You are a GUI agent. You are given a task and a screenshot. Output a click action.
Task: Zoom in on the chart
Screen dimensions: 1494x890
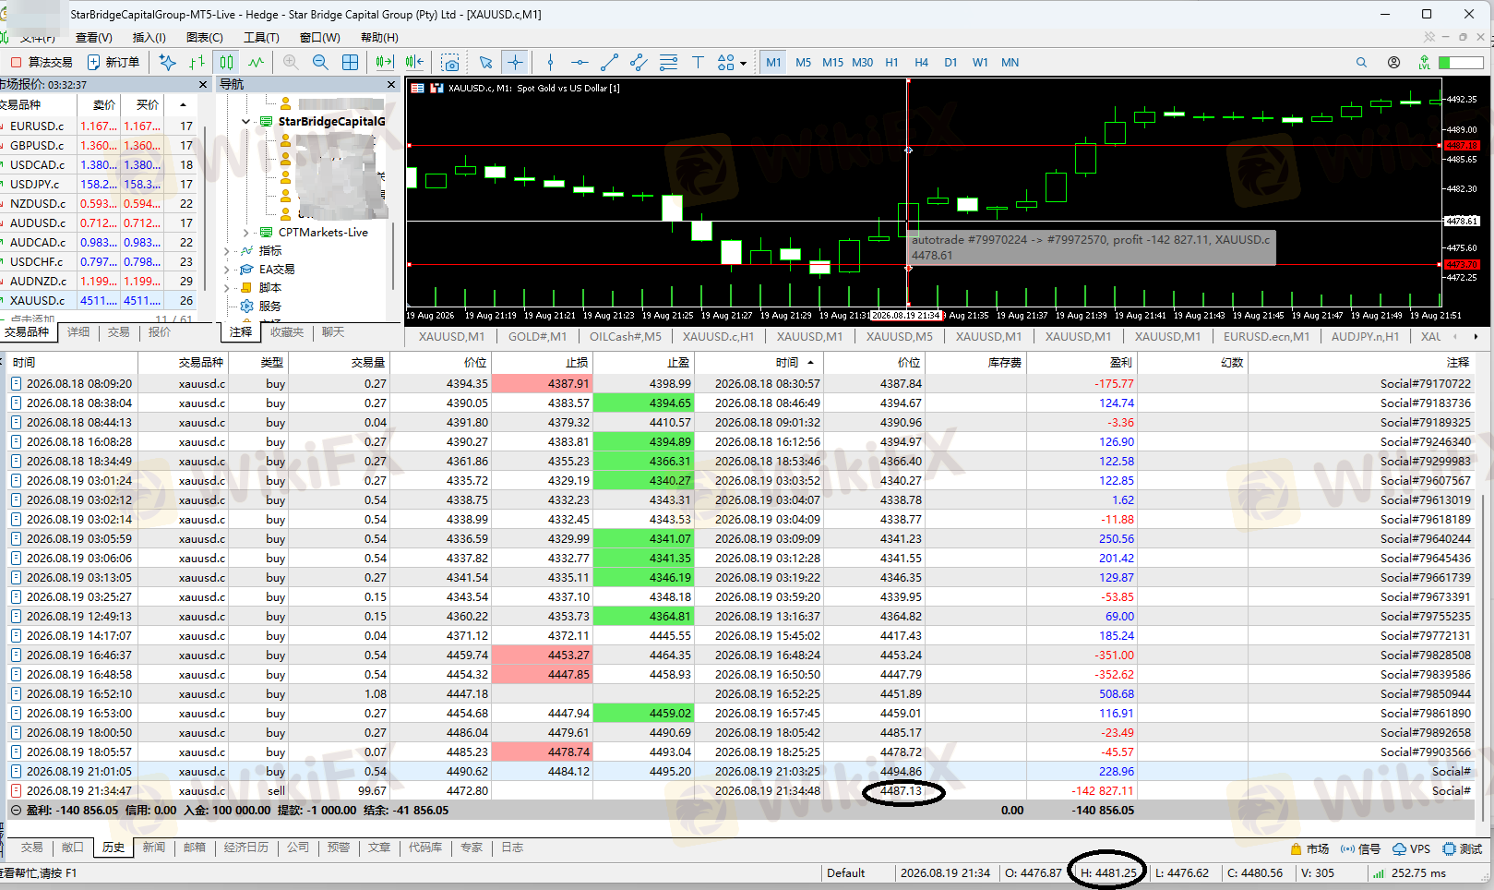(291, 62)
